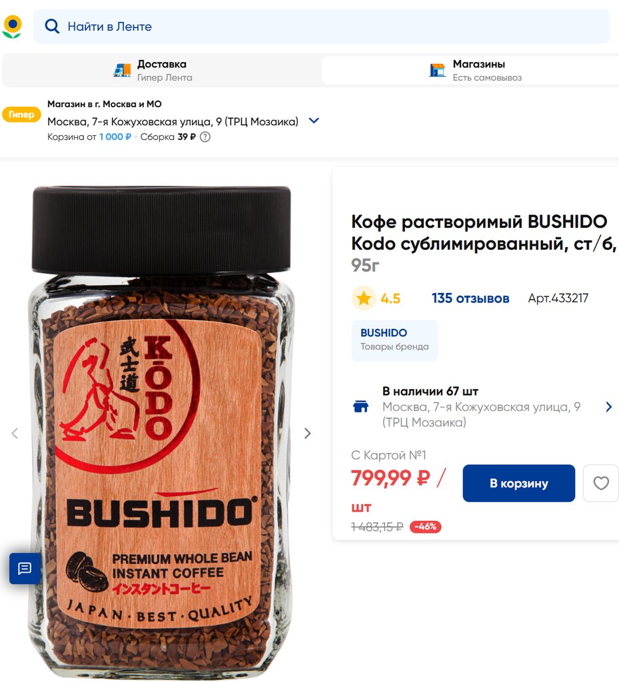Open store availability details arrow

pos(608,407)
